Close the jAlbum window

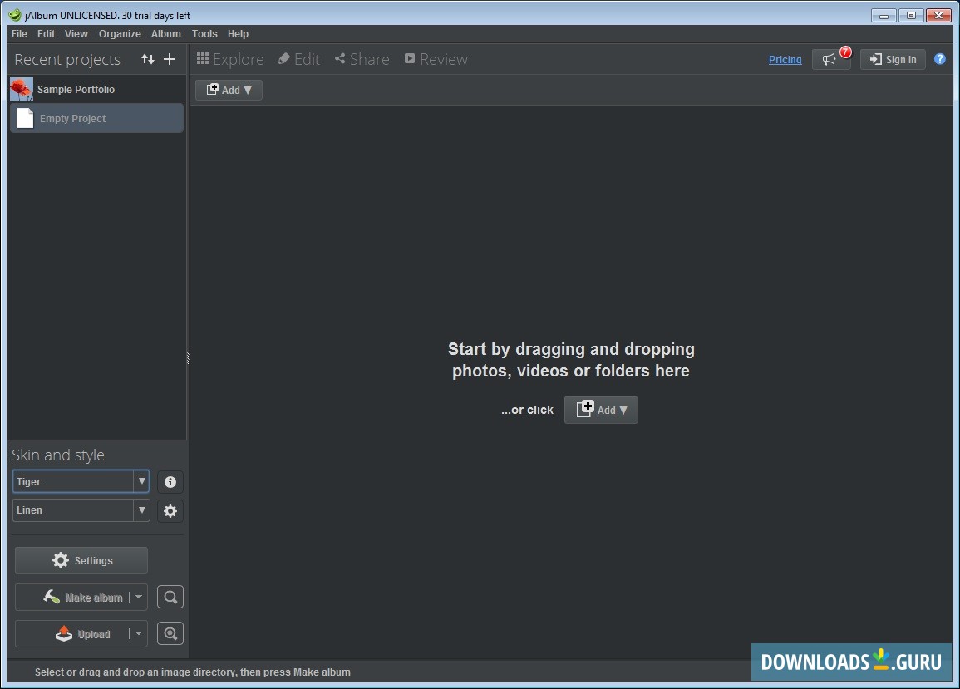point(938,15)
